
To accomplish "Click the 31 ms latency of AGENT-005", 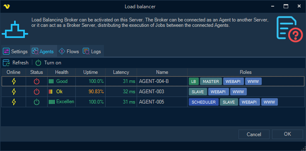I will coord(129,102).
